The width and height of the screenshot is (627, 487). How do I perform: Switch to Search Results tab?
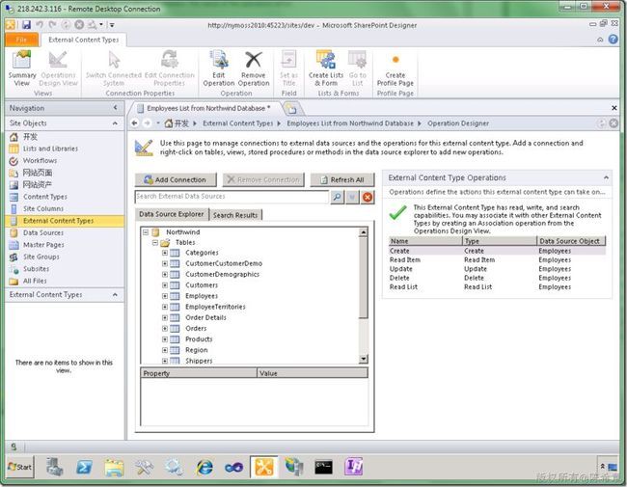235,215
